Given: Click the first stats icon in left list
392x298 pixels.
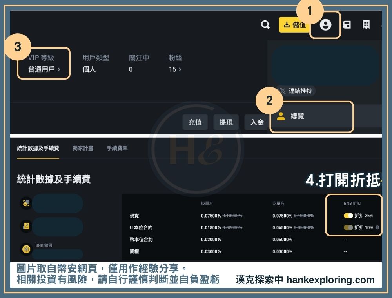Looking at the screenshot, I should pos(26,203).
